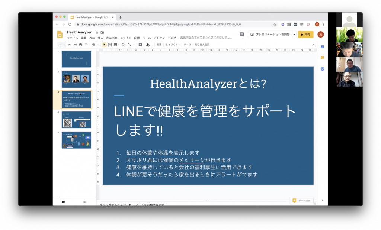Open Google Tasks side panel icon
This screenshot has width=381, height=230.
[x=323, y=69]
